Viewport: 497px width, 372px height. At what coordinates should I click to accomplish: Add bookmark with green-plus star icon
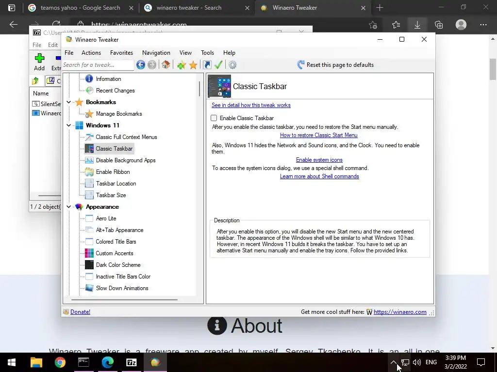coord(182,65)
